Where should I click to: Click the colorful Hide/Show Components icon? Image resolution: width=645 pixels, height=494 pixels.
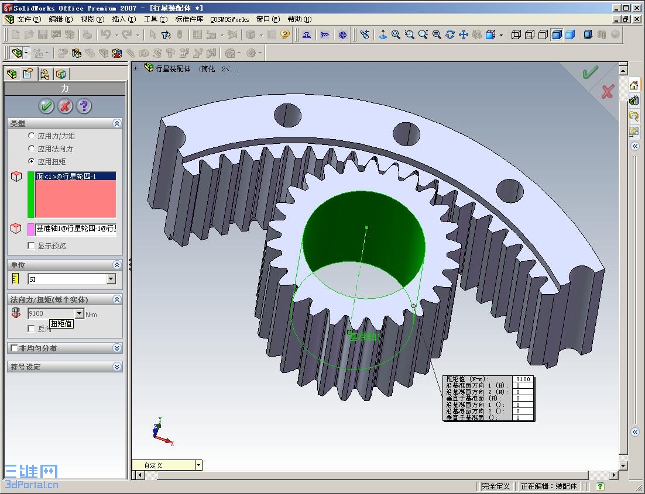click(x=77, y=53)
